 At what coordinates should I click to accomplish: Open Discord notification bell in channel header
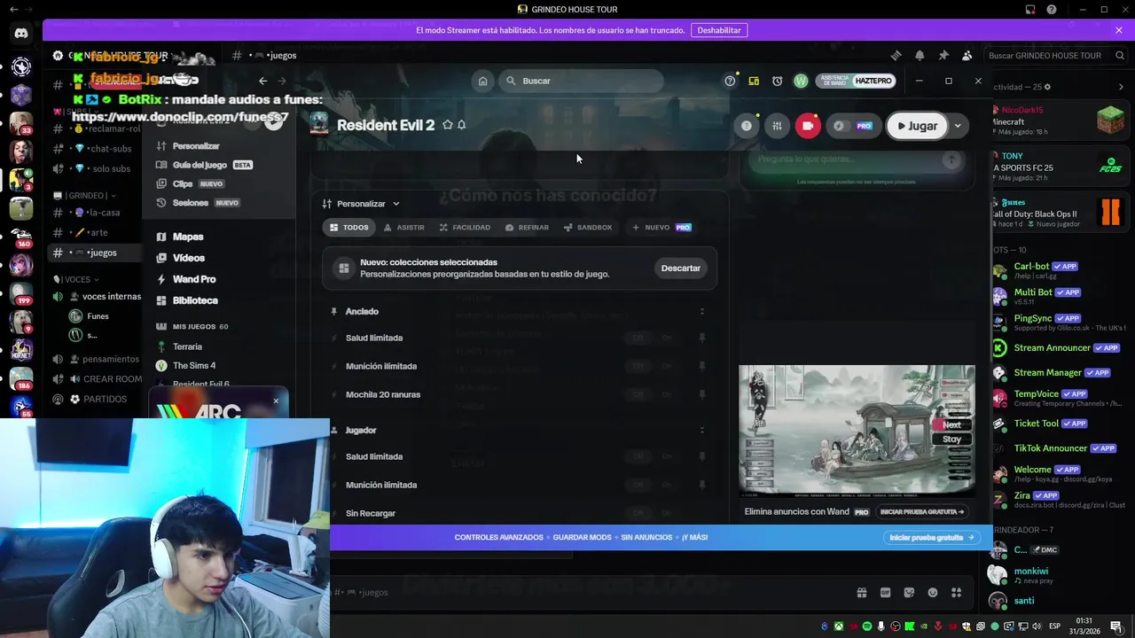tap(920, 55)
